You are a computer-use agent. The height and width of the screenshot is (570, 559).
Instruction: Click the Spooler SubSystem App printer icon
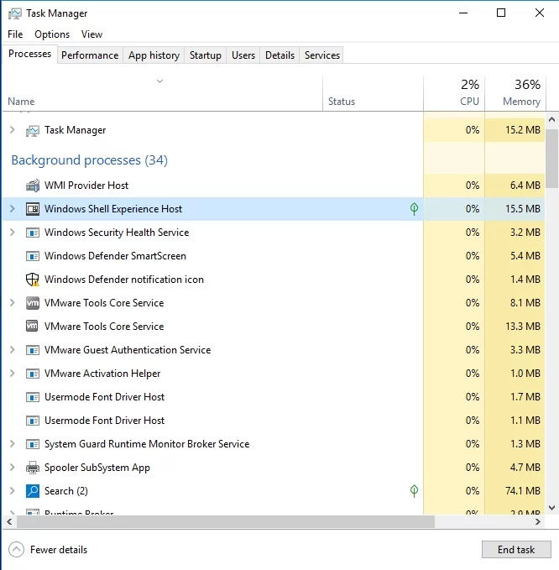click(x=33, y=468)
